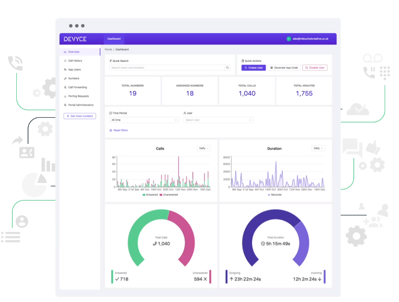Toggle the Answered legend in Calls chart
Screen dimensions: 399x302
tap(150, 195)
